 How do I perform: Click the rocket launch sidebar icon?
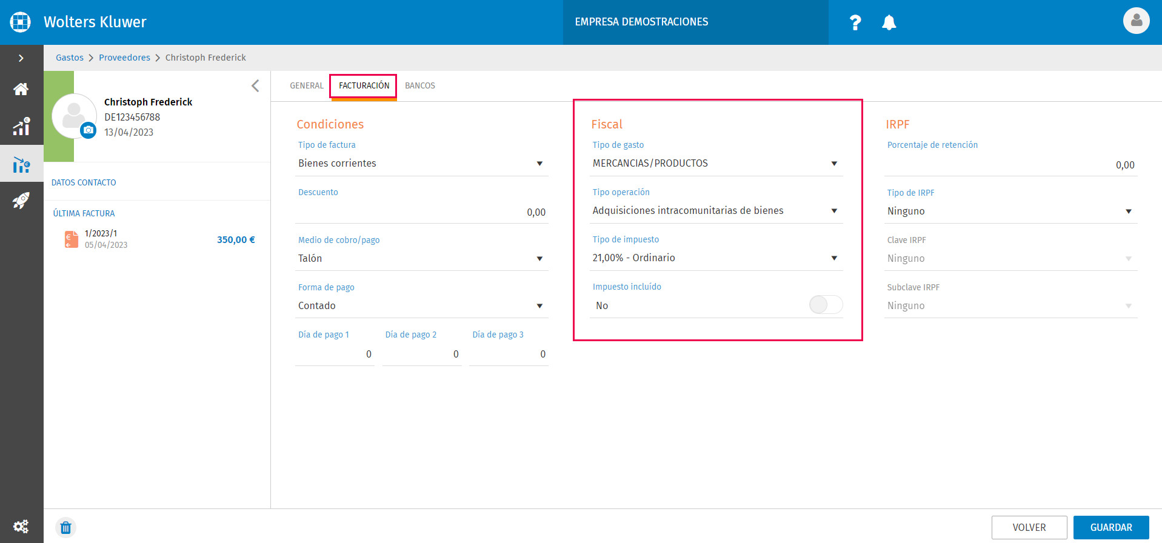(x=21, y=201)
